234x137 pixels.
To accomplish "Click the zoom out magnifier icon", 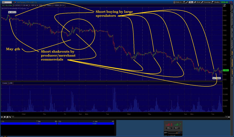I will (8, 117).
